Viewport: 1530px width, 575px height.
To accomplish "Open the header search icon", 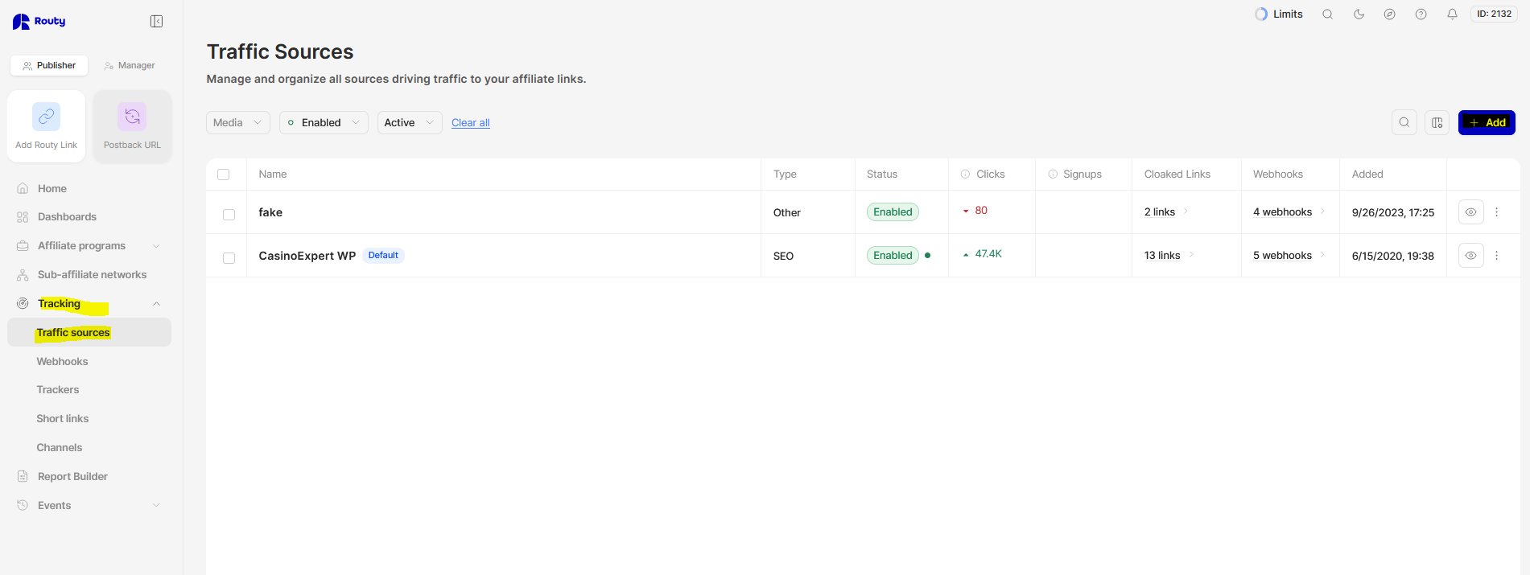I will [x=1328, y=14].
